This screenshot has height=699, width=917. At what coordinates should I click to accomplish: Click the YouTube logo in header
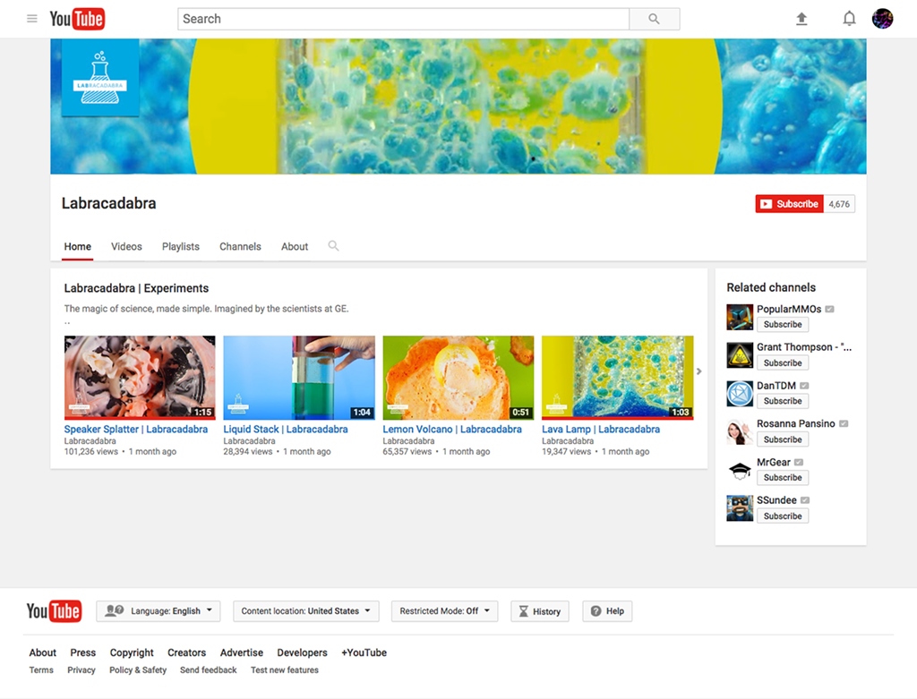click(77, 19)
